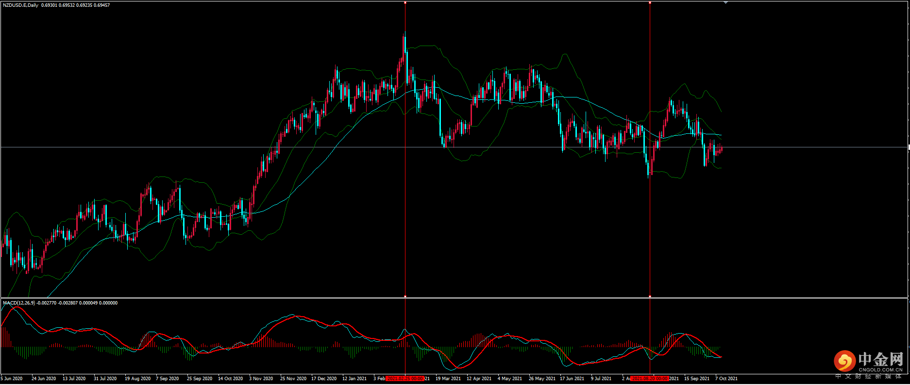Select the red 2021.08.20 00:00 date label
The image size is (910, 385).
click(650, 379)
